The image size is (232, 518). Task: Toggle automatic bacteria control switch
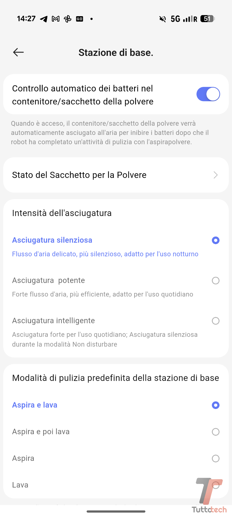[x=208, y=94]
